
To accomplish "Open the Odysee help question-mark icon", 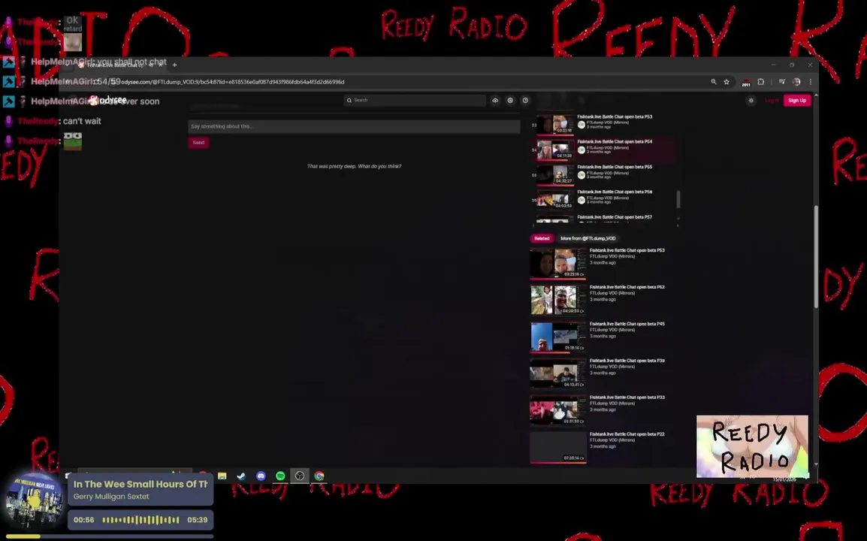I will tap(525, 100).
